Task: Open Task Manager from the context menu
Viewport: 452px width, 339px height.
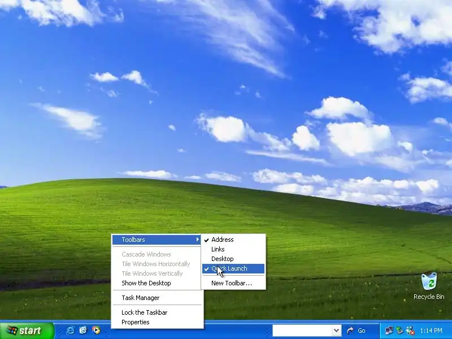Action: tap(157, 298)
